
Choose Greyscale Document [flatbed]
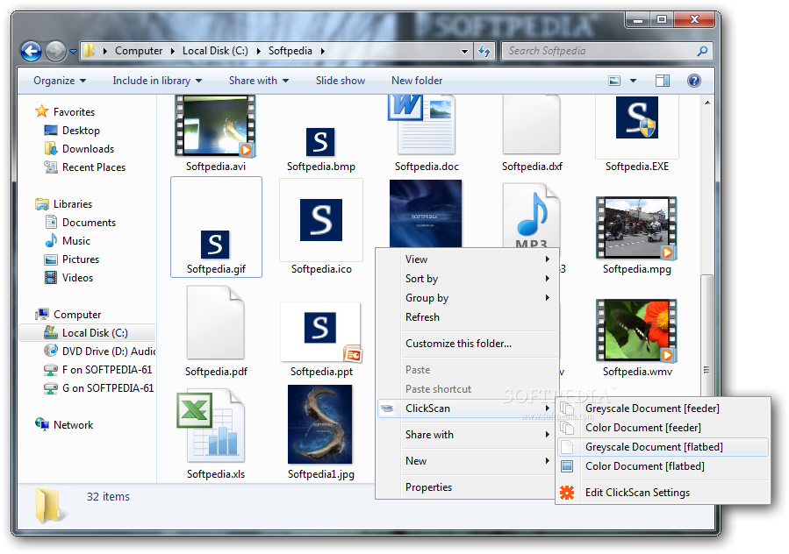(663, 447)
